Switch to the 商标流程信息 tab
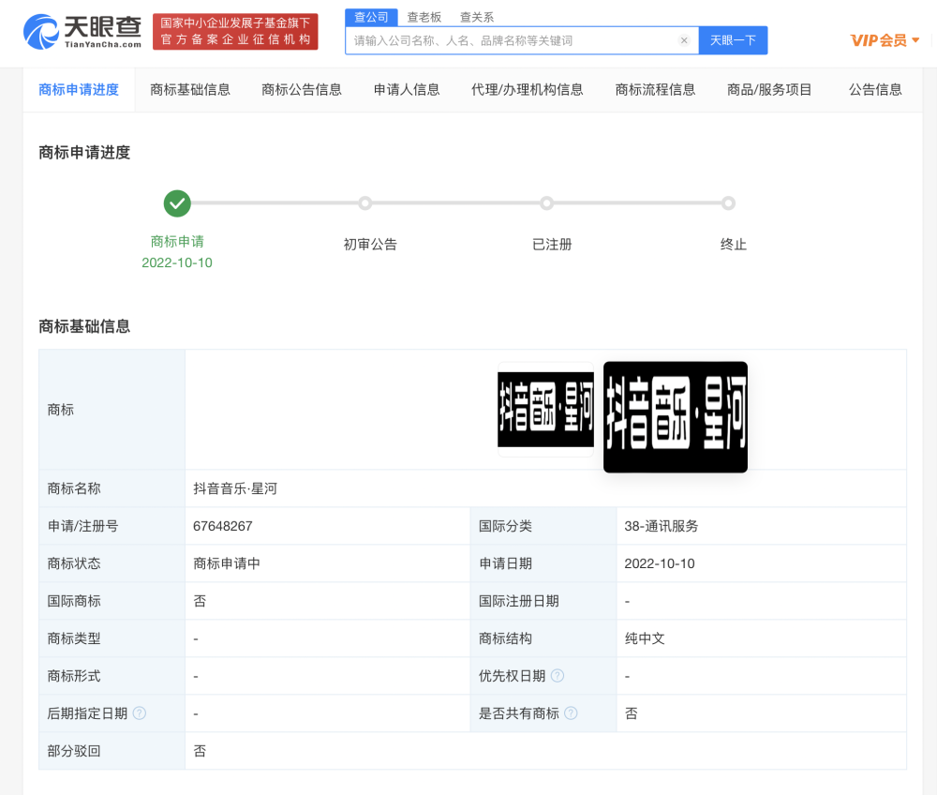The image size is (937, 795). point(656,90)
